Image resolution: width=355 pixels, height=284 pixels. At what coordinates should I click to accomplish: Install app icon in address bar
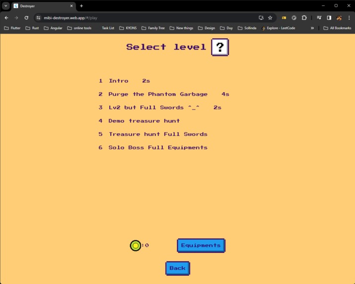[x=261, y=18]
